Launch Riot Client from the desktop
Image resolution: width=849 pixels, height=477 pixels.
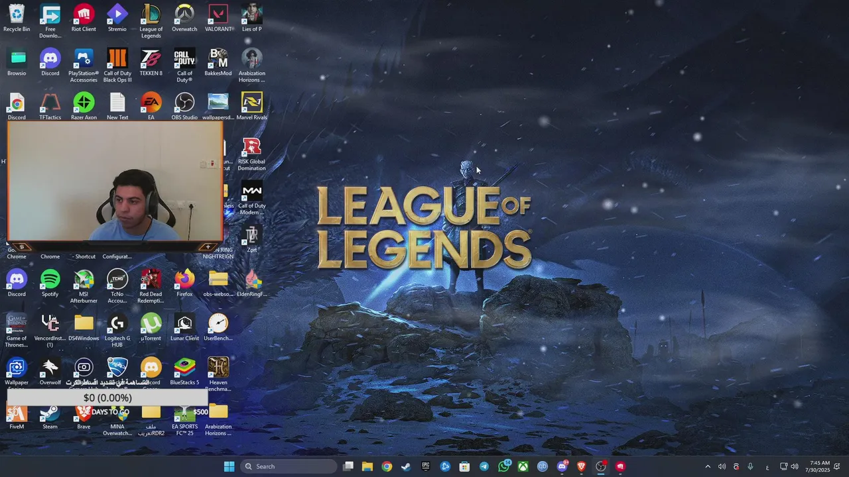click(x=84, y=18)
